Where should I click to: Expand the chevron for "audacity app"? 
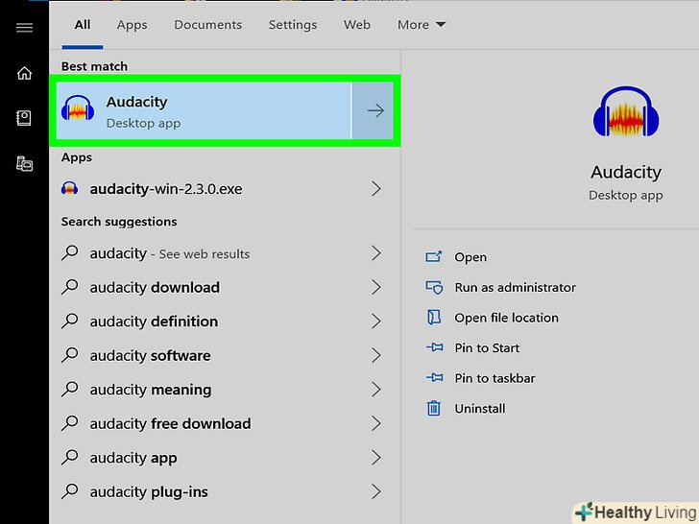(375, 457)
